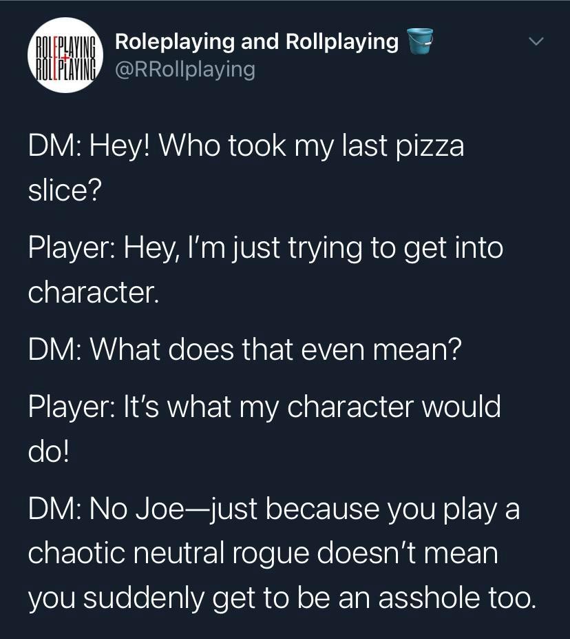Click the name "Joe" in the tweet
The image size is (570, 639).
click(160, 509)
